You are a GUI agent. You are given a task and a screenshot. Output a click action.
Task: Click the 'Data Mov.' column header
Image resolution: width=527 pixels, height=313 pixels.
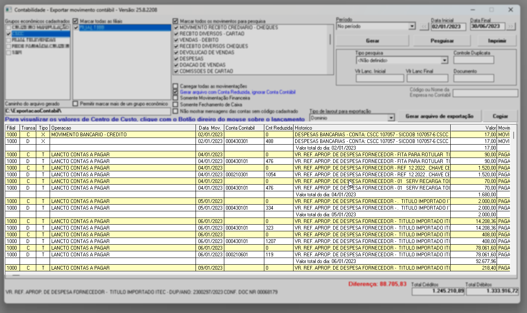(210, 128)
